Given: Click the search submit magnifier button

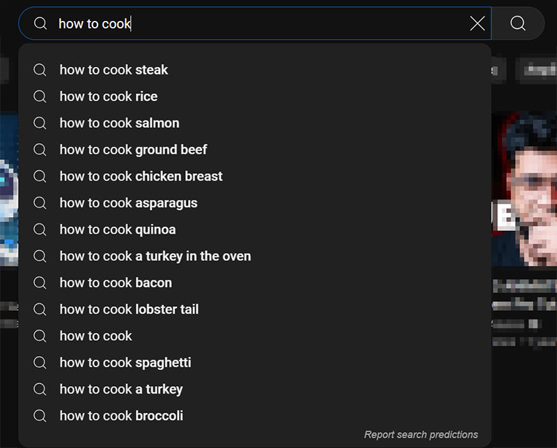Looking at the screenshot, I should pyautogui.click(x=517, y=24).
